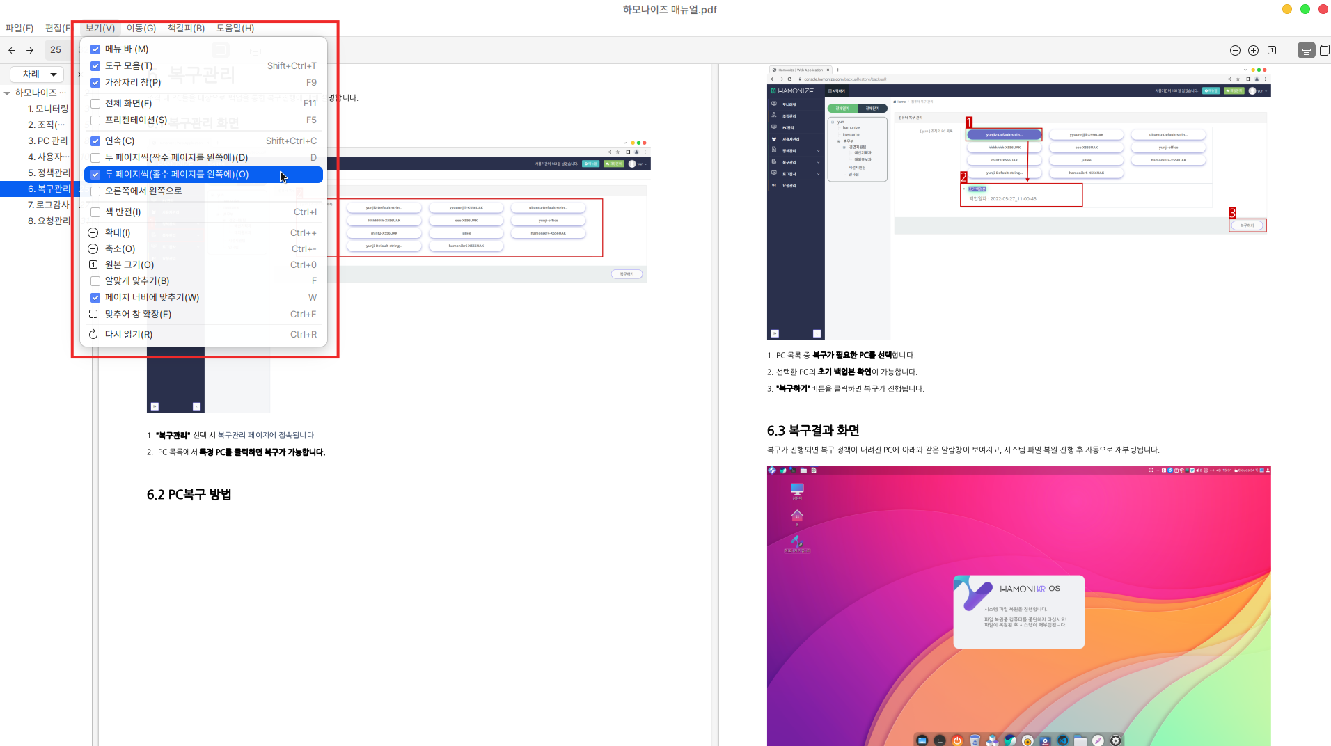This screenshot has height=746, width=1331.
Task: Open the 이동(G) menu
Action: [x=141, y=28]
